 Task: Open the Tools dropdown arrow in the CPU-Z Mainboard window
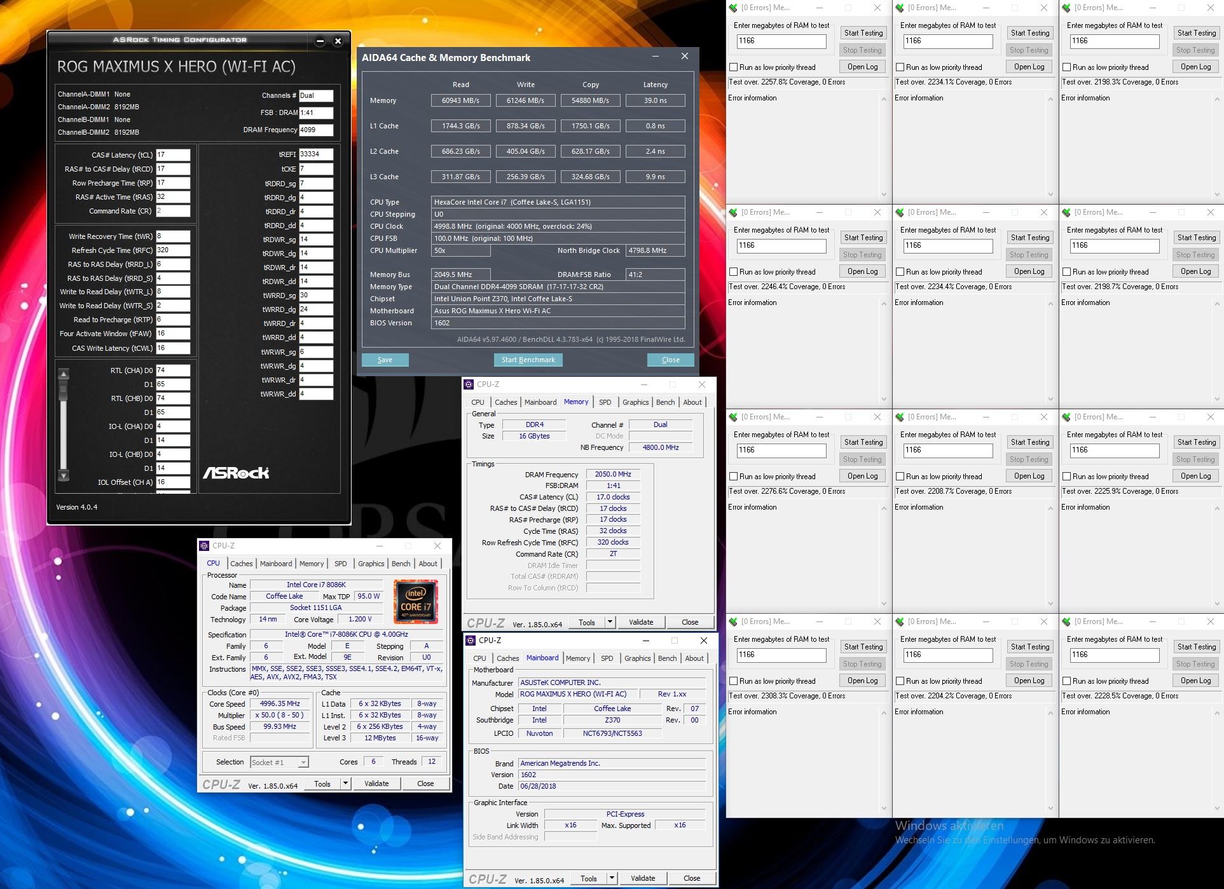612,878
